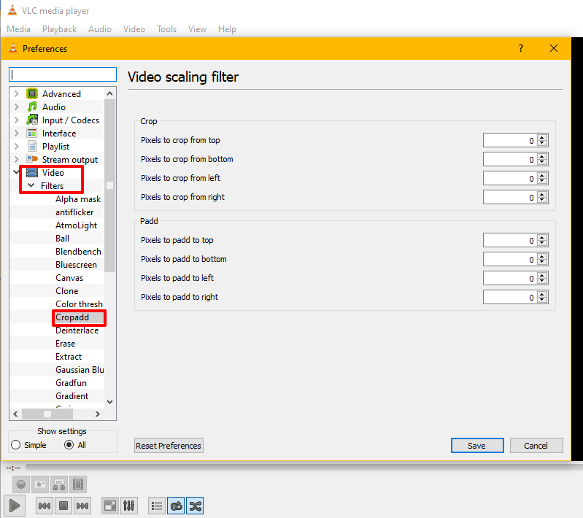Take a snapshot with the camera icon
Screen dimensions: 583x518
point(40,484)
